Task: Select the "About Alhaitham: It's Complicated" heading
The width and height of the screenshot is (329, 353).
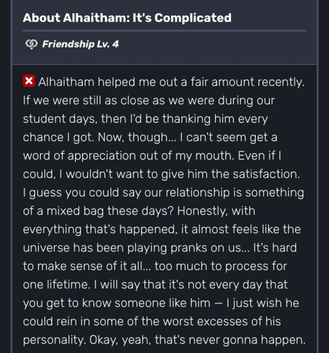Action: tap(127, 18)
